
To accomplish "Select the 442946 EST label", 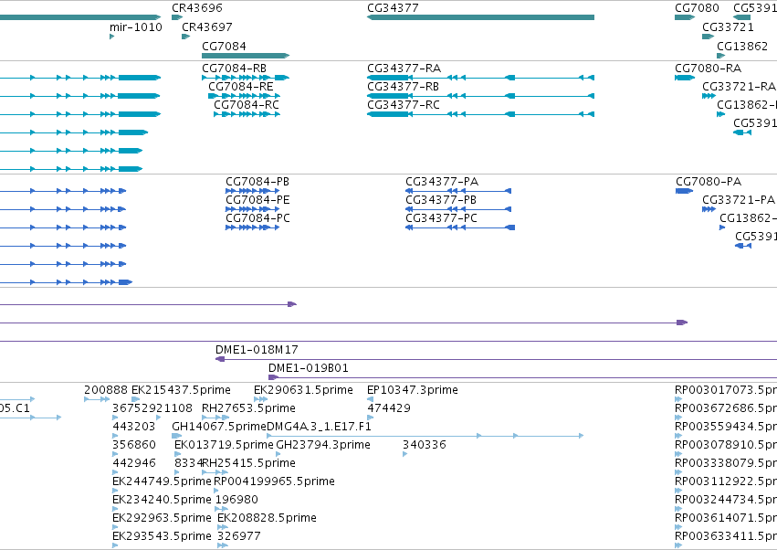I will click(134, 464).
